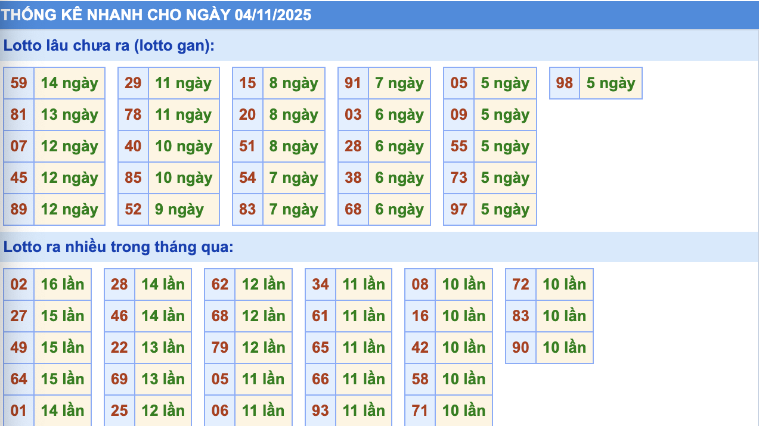Pick lotto number 93
This screenshot has height=426, width=759.
(x=320, y=411)
